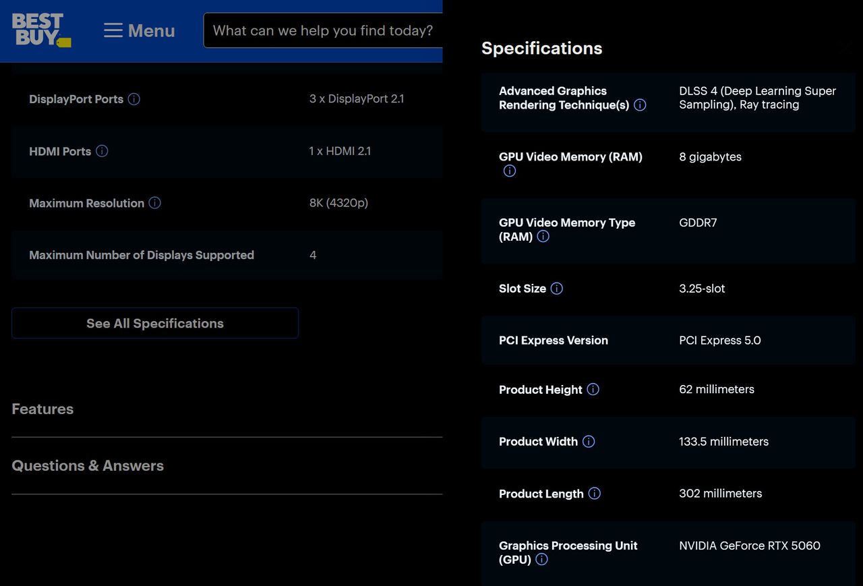Viewport: 863px width, 586px height.
Task: Show info for Product Width
Action: tap(589, 442)
